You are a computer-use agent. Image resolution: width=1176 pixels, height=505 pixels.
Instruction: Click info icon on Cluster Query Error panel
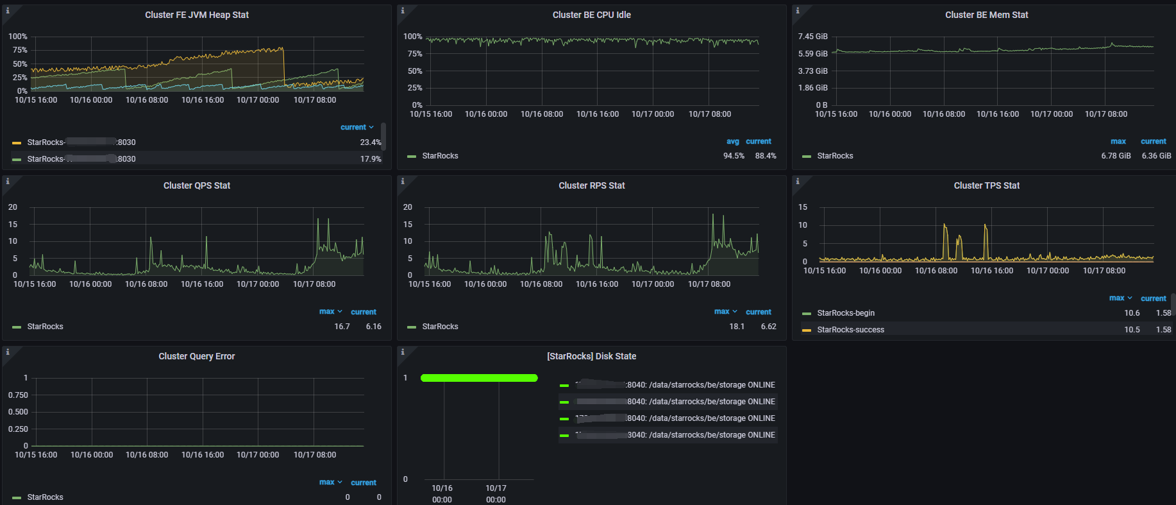coord(8,352)
